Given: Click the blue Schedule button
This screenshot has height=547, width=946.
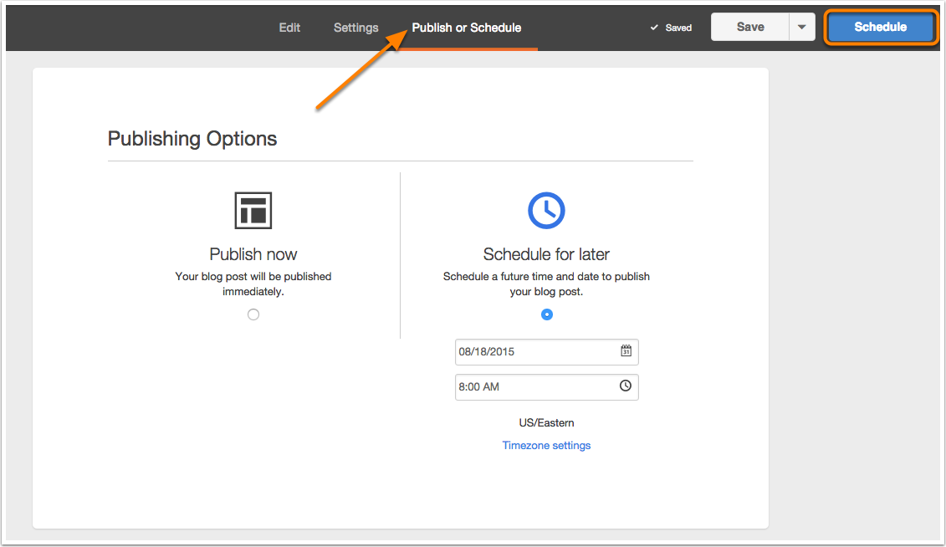Looking at the screenshot, I should pyautogui.click(x=880, y=27).
